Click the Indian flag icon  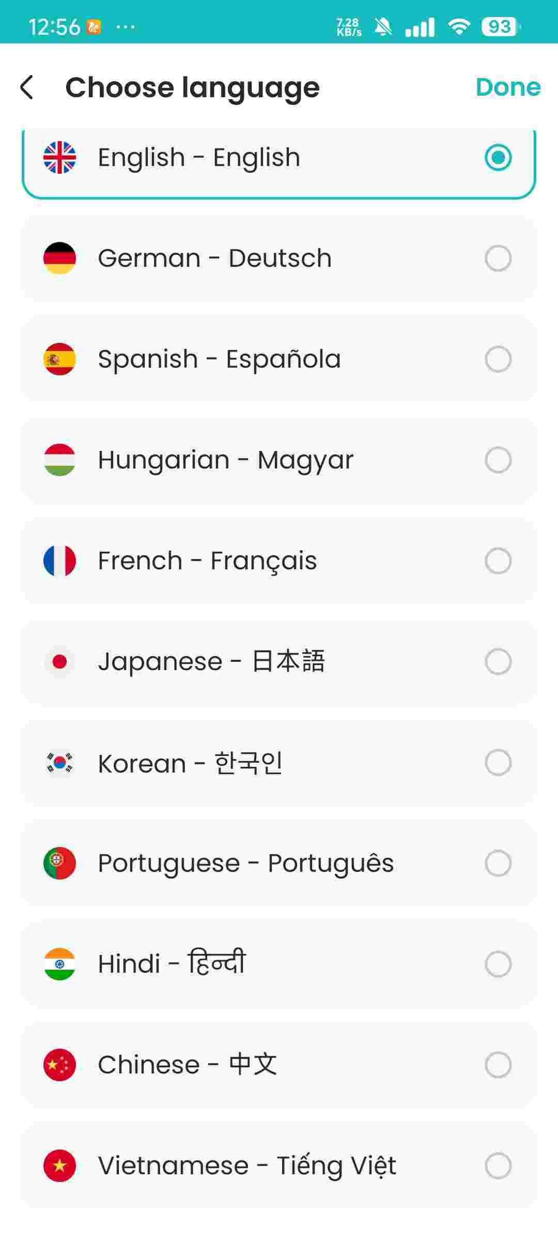59,964
